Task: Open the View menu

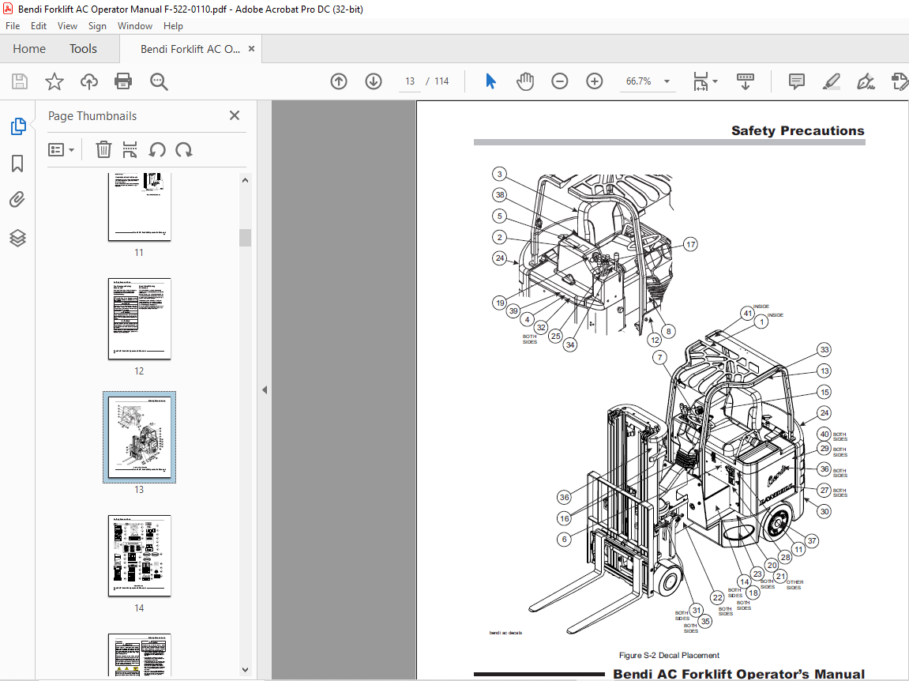Action: coord(67,25)
